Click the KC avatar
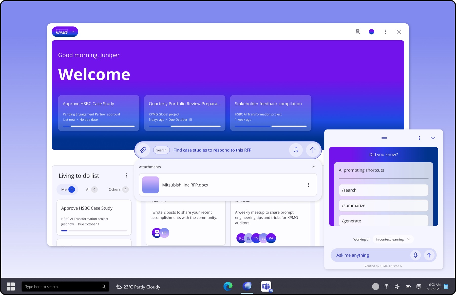Viewport: 456px width, 295px height. pyautogui.click(x=241, y=238)
